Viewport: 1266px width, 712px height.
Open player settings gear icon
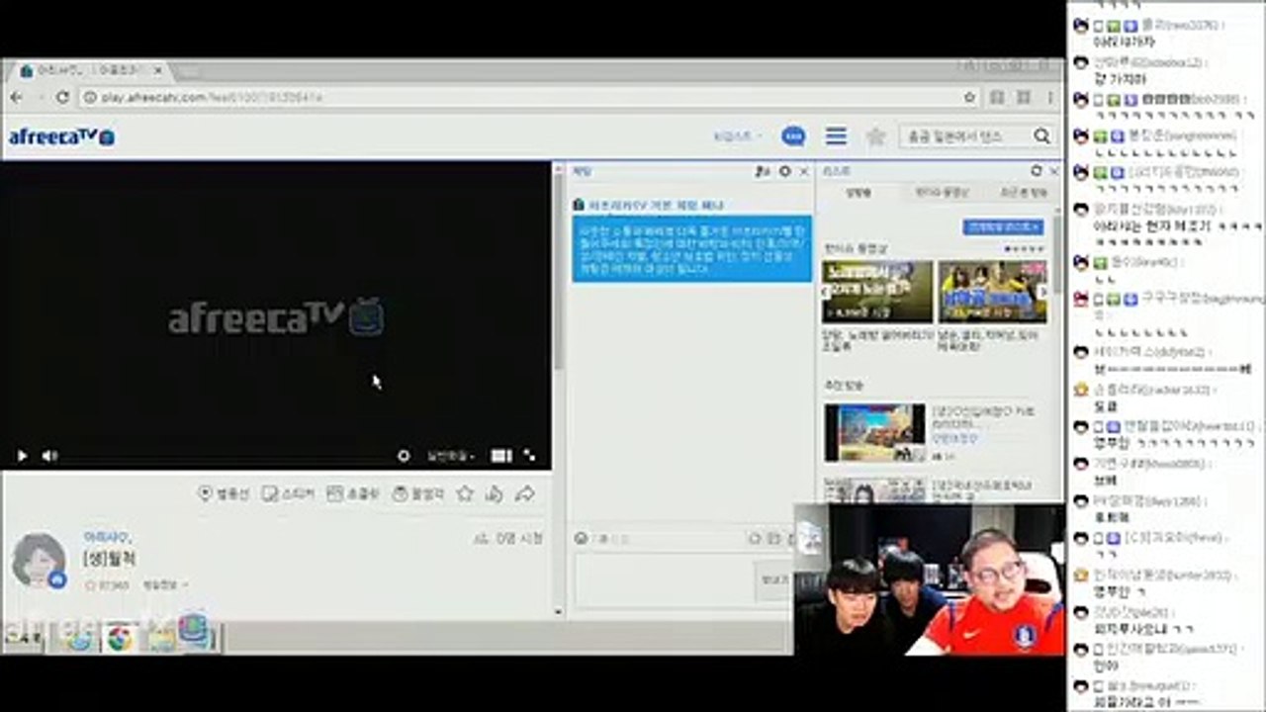pos(404,456)
